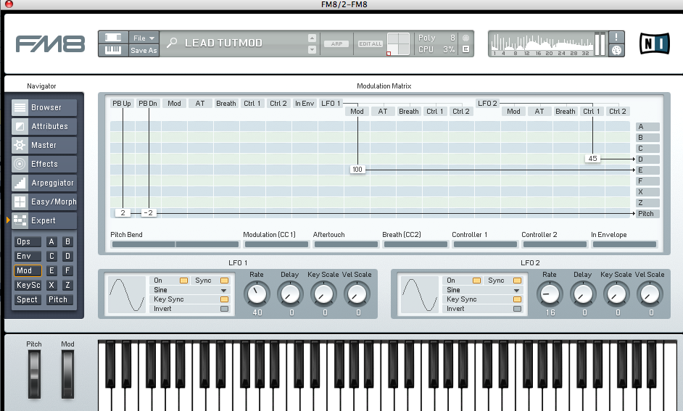683x411 pixels.
Task: Click the matrix value 100 cell
Action: (357, 170)
